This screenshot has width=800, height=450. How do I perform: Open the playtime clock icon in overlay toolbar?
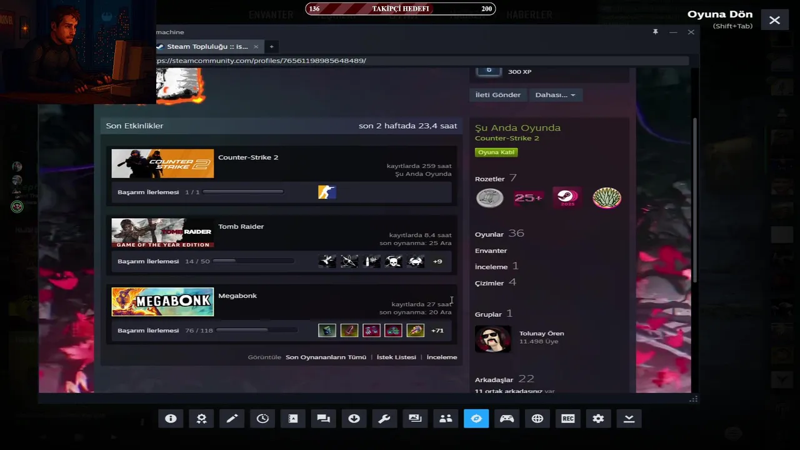click(x=262, y=419)
